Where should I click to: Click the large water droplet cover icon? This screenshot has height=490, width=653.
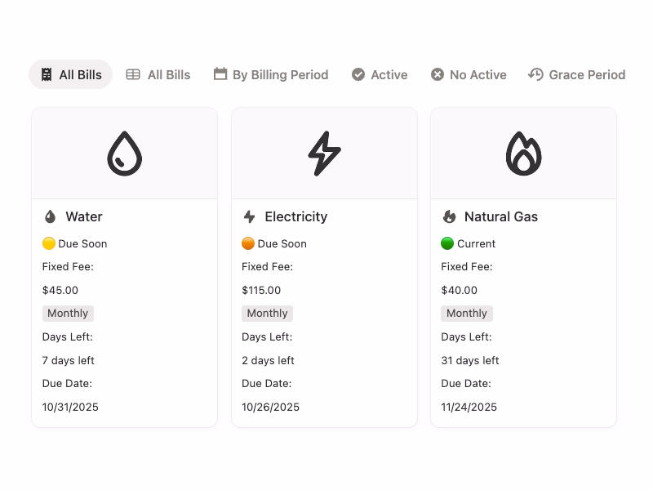click(x=124, y=154)
